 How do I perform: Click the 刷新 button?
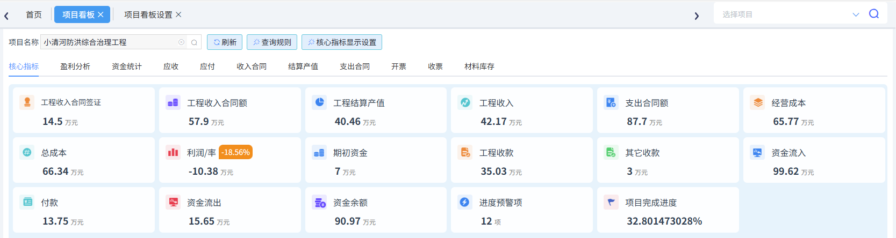pos(225,42)
